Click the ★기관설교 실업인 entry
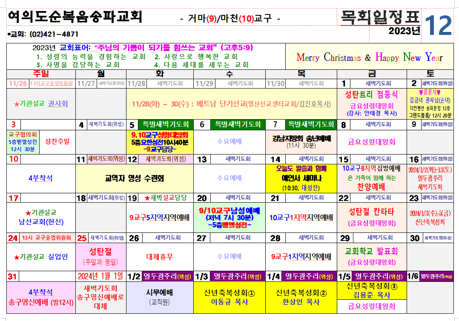Image resolution: width=459 pixels, height=321 pixels. (x=41, y=257)
